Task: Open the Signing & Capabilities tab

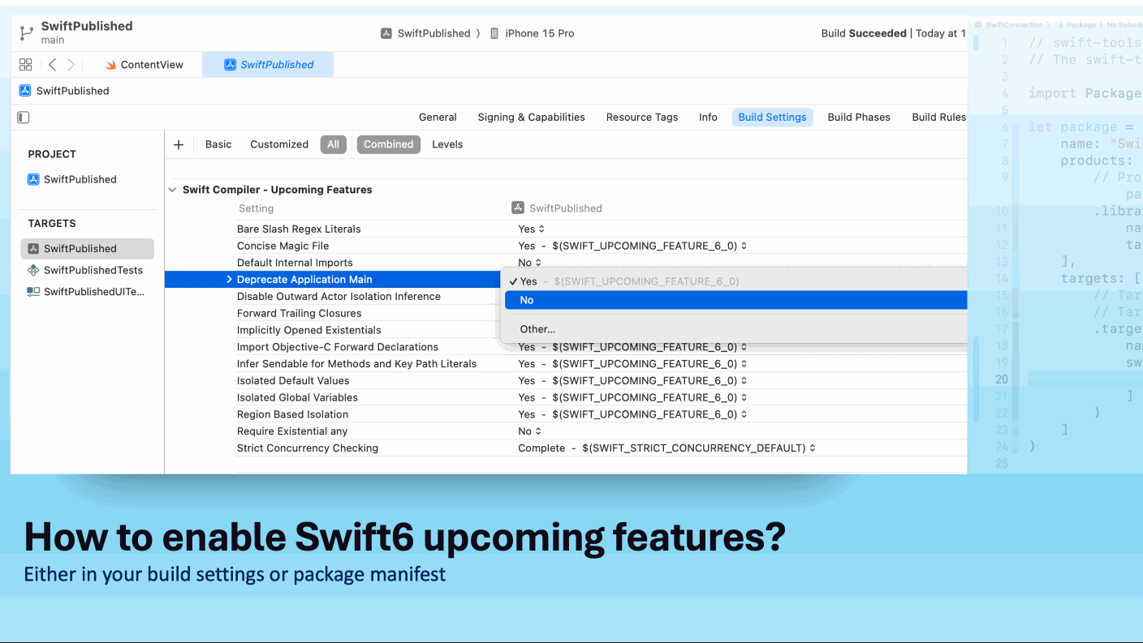Action: coord(531,117)
